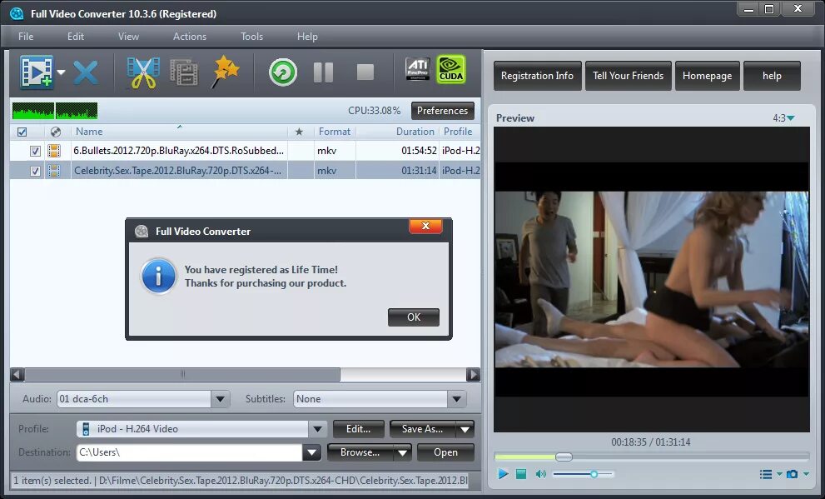The image size is (825, 499).
Task: Select the 6.Bullets.2012.720p file name
Action: point(178,151)
